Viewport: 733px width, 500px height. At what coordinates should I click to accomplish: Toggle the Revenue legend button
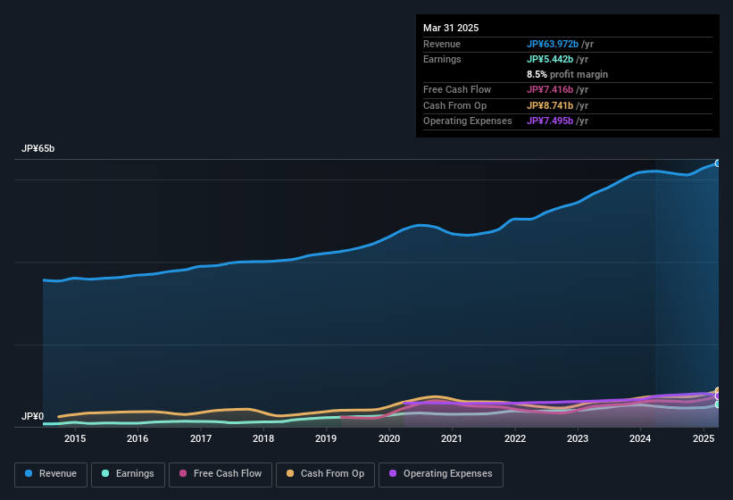(51, 474)
